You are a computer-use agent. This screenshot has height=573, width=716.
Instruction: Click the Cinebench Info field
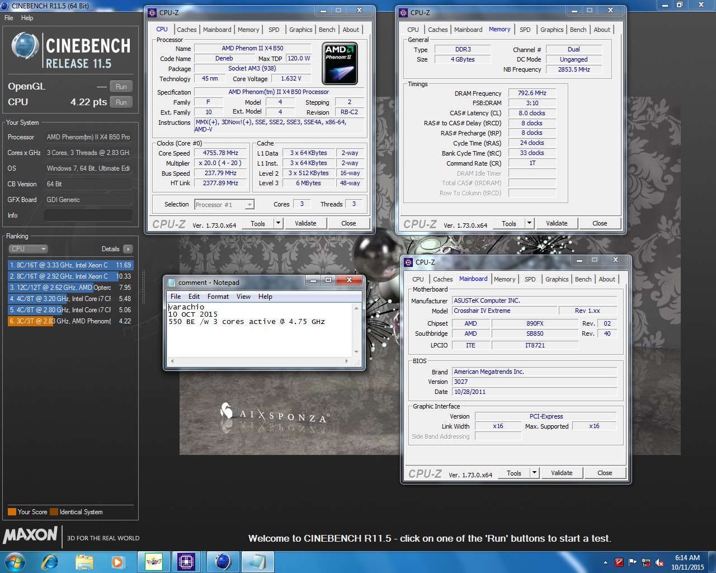click(x=88, y=215)
